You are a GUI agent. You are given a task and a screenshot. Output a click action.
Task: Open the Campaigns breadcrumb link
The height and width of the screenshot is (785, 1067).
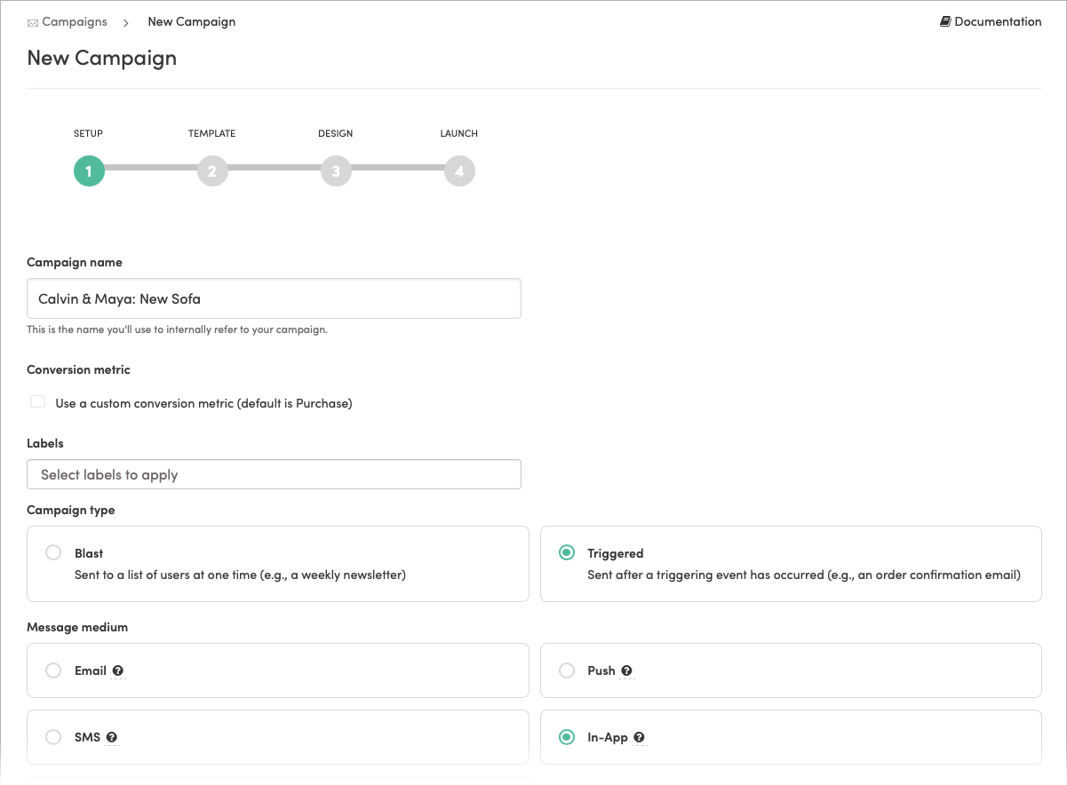point(75,21)
